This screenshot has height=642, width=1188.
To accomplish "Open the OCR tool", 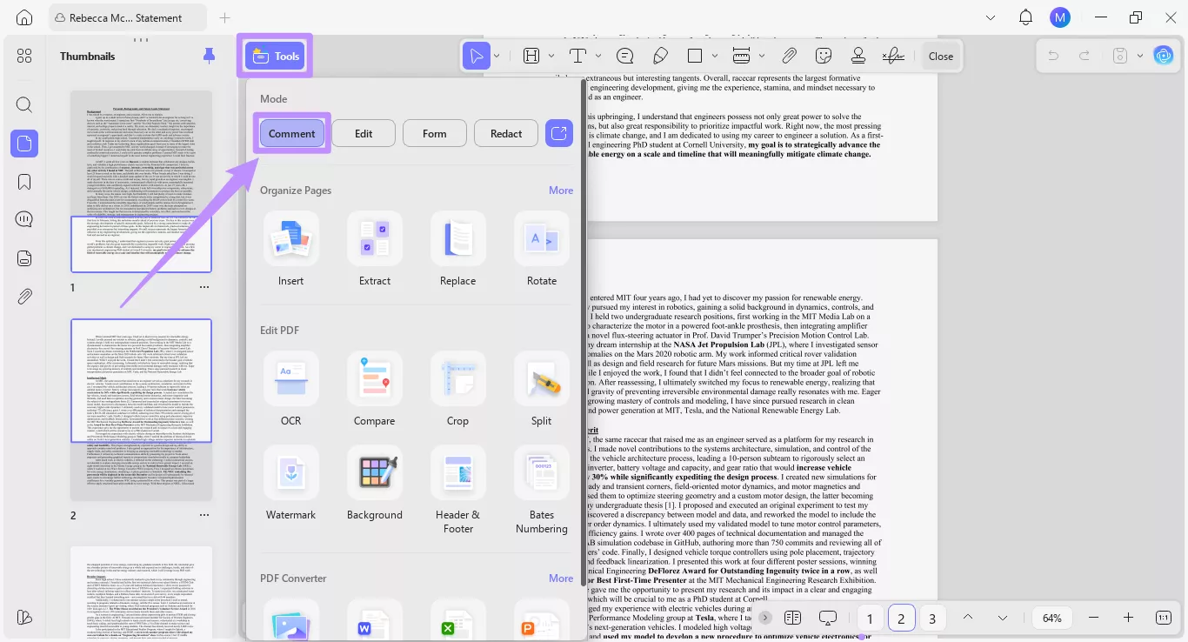I will (291, 378).
